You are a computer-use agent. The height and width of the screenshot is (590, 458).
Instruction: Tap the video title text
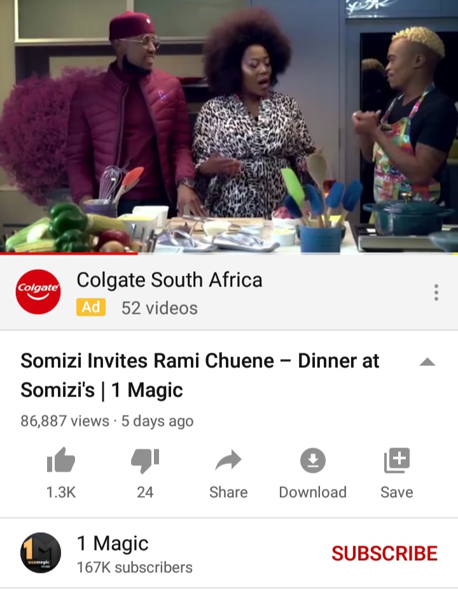coord(200,375)
